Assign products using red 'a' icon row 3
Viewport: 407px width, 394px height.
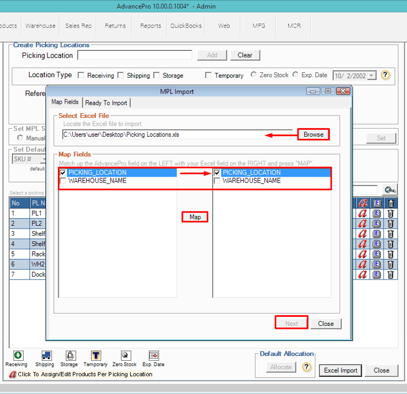point(362,233)
